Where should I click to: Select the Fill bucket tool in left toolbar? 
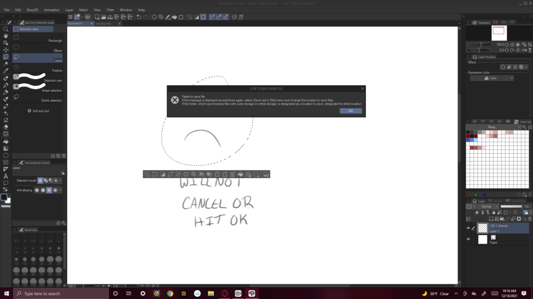tap(6, 141)
